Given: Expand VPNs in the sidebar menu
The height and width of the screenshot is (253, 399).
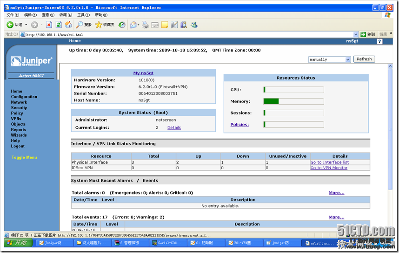Looking at the screenshot, I should (x=16, y=119).
